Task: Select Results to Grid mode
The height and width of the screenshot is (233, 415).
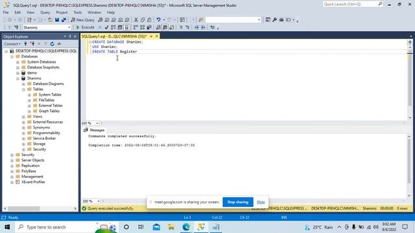Action: tap(165, 27)
